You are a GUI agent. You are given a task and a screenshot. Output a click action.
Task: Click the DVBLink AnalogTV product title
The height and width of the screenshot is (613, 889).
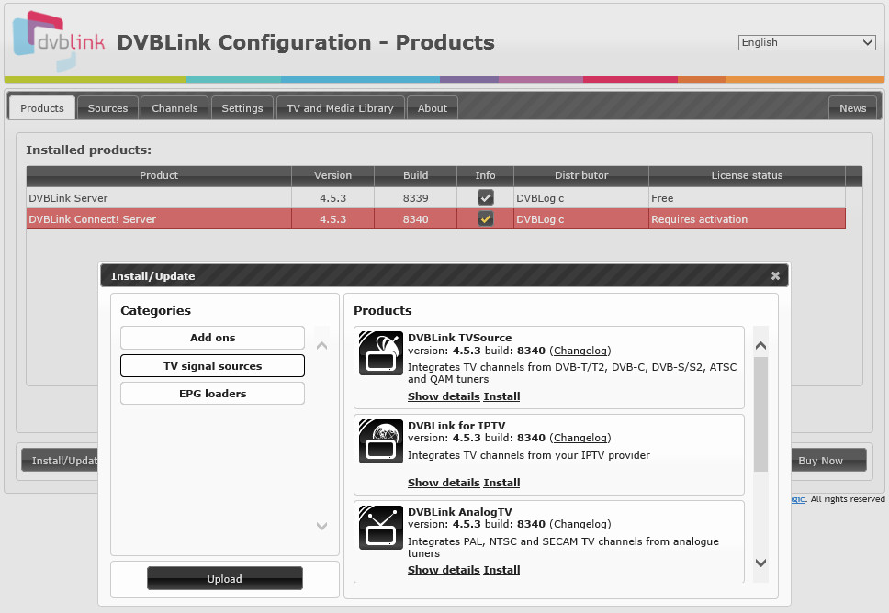pyautogui.click(x=460, y=511)
